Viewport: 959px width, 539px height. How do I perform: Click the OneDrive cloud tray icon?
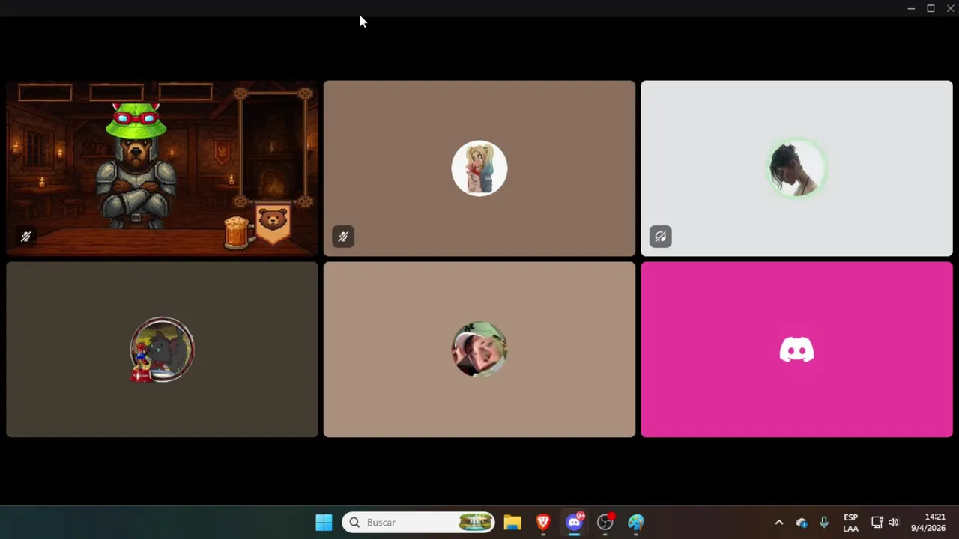tap(802, 523)
